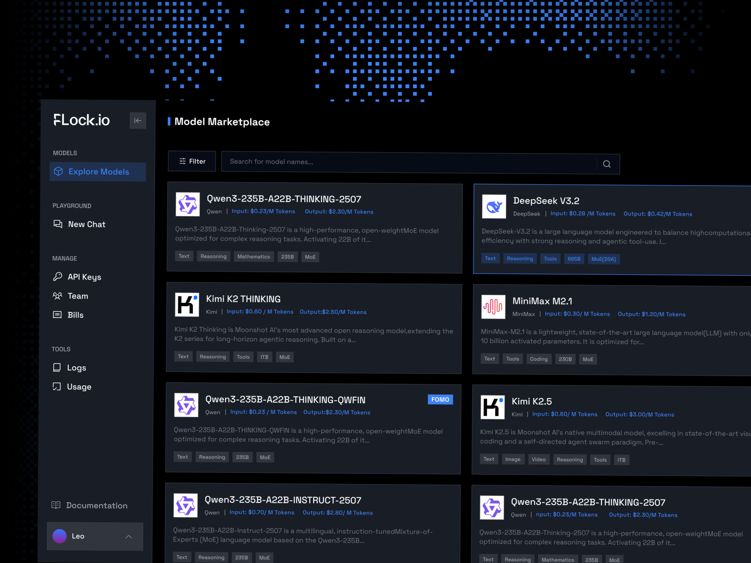Click the Tools tag on DeepSeek V3.2

550,259
